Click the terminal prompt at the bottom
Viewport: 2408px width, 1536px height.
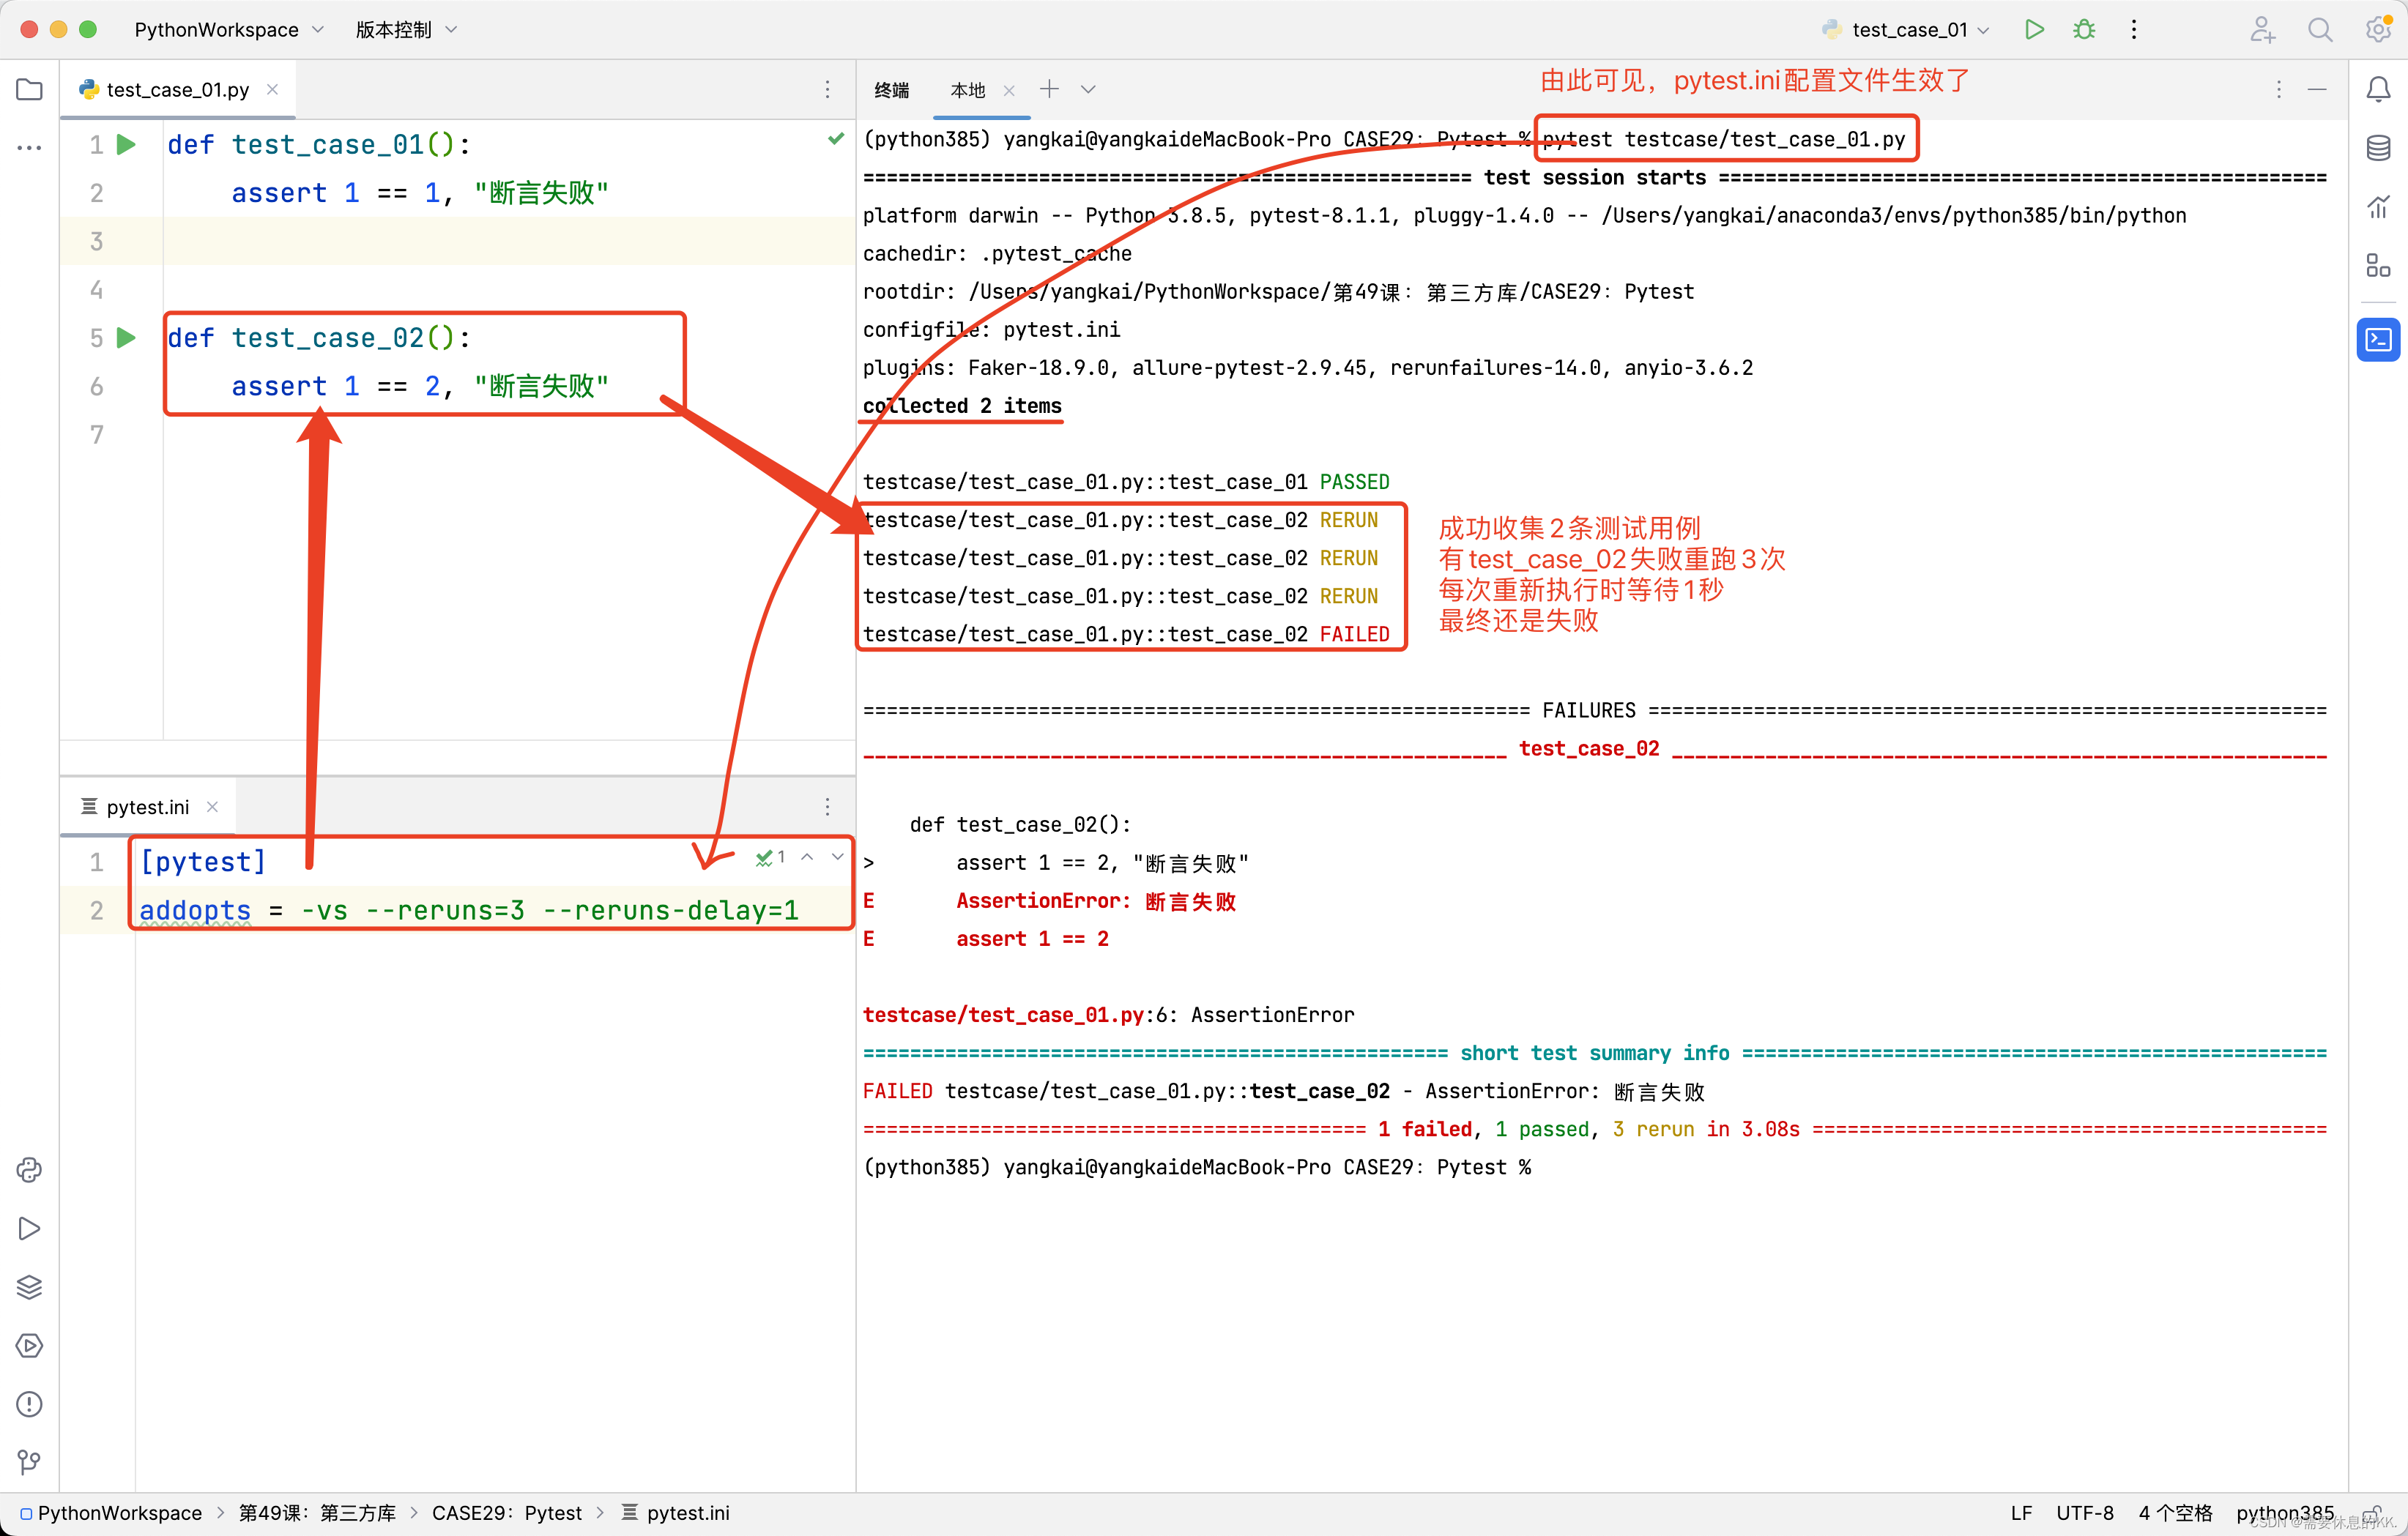point(1196,1167)
